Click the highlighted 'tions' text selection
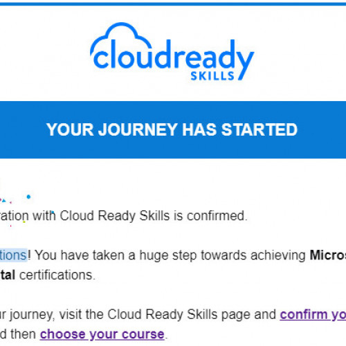Screen dimensions: 346x346 point(14,255)
